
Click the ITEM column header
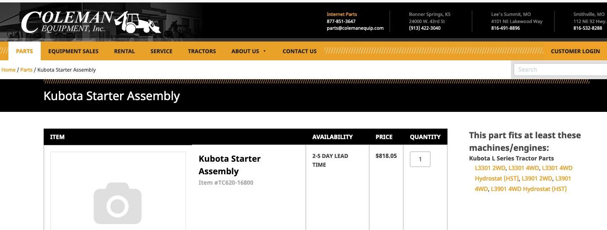57,137
